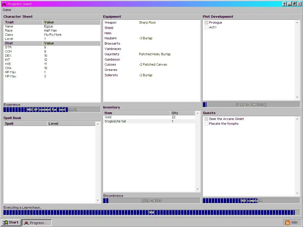This screenshot has width=303, height=227.
Task: Click the Spell column header
Action: point(25,124)
